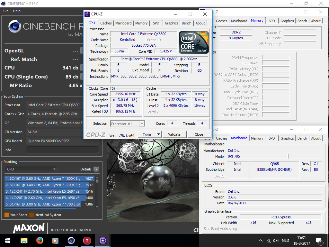Launch Firefox from the taskbar
Viewport: 329px width, 247px height.
click(40, 241)
